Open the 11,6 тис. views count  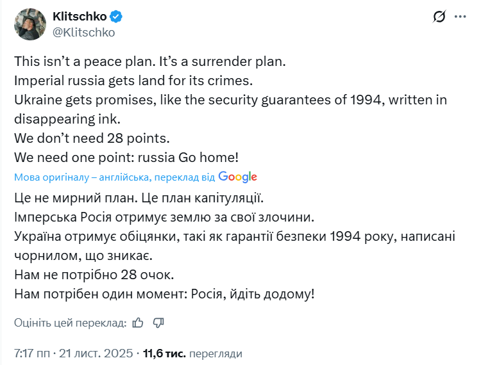165,353
